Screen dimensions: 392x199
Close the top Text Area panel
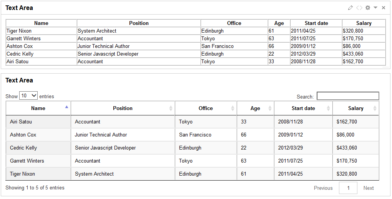tap(384, 8)
